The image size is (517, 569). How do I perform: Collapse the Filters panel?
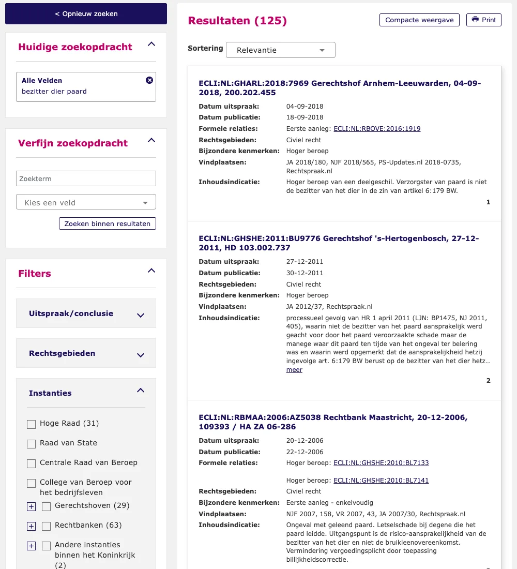pos(151,271)
